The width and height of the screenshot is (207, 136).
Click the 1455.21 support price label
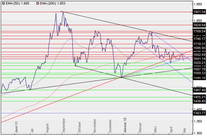(x=199, y=97)
